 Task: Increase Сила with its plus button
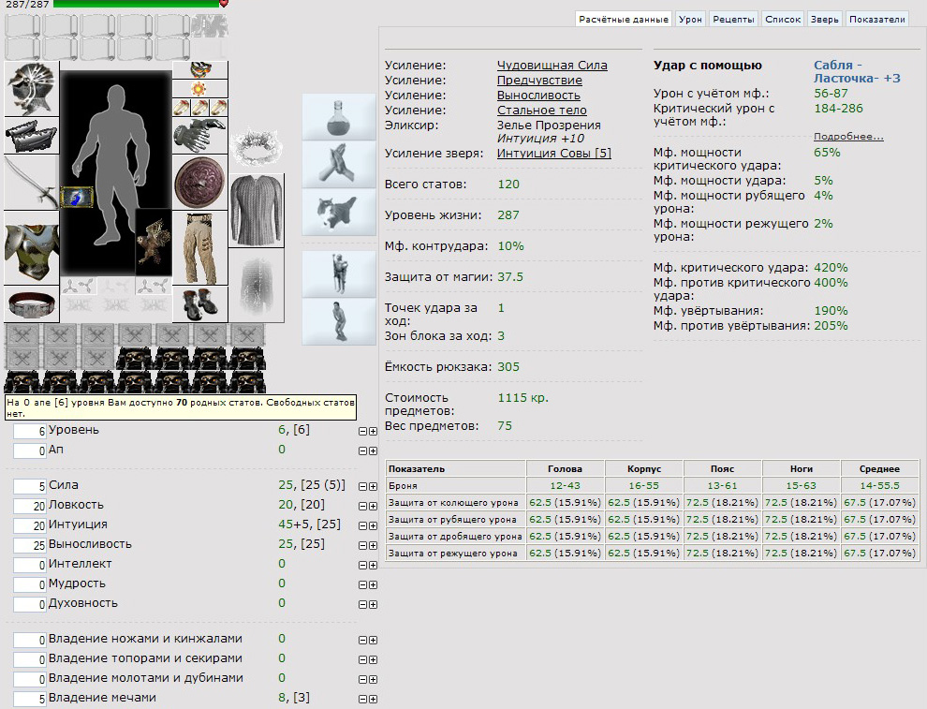click(373, 487)
